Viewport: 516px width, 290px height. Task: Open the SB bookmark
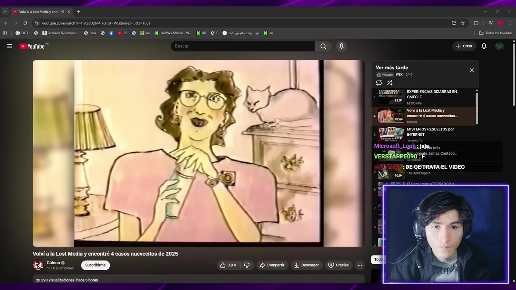click(123, 33)
